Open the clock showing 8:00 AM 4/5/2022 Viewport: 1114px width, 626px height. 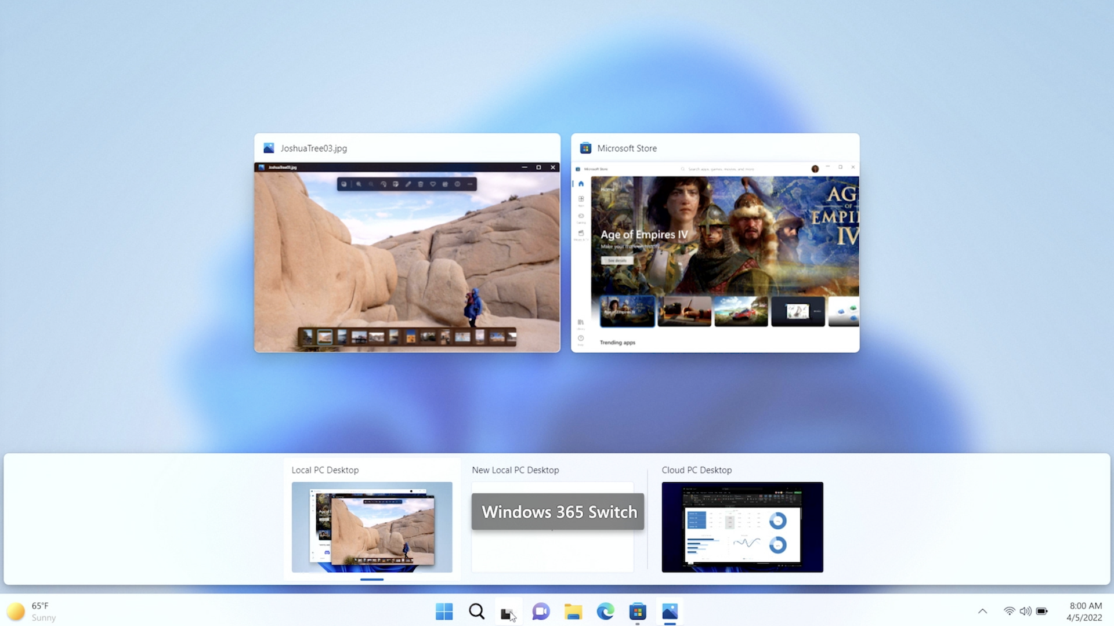pyautogui.click(x=1084, y=612)
